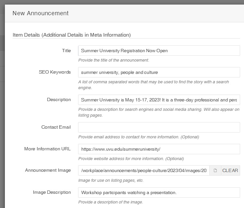Focus the Image Description input
This screenshot has width=244, height=208.
[x=159, y=192]
